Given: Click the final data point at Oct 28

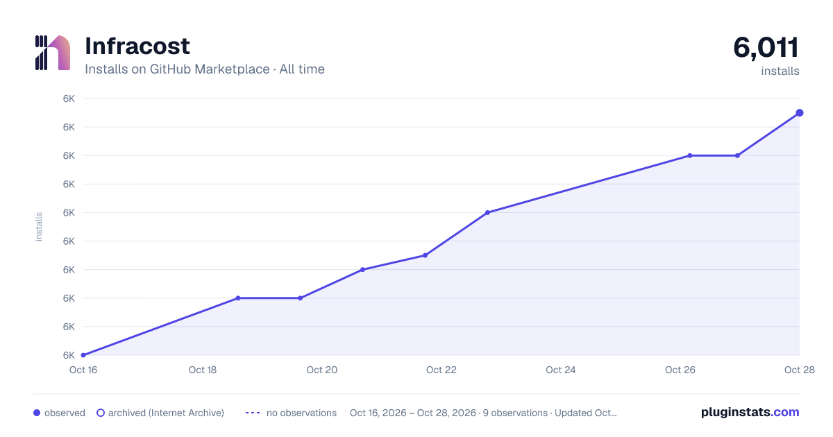Looking at the screenshot, I should click(800, 112).
